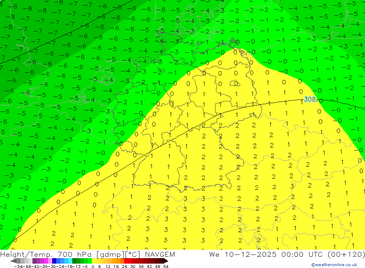Click the NAVGEM model name label
This screenshot has height=268, width=365.
[x=160, y=254]
